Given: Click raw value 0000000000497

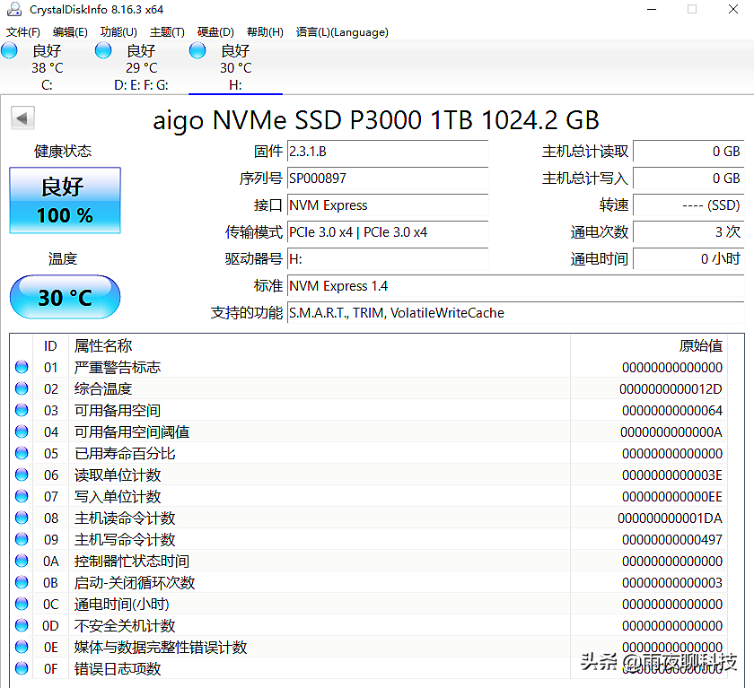Looking at the screenshot, I should pyautogui.click(x=672, y=539).
